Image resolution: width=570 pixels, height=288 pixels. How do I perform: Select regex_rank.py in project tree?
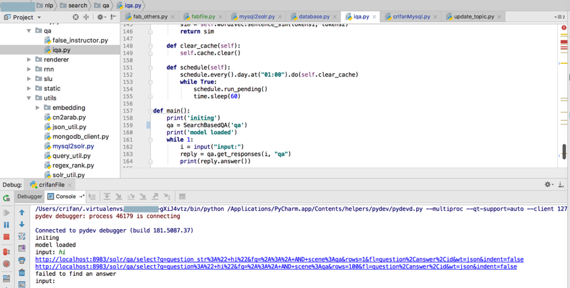point(69,165)
